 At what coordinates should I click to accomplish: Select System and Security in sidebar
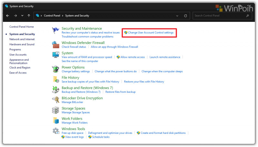click(x=22, y=34)
